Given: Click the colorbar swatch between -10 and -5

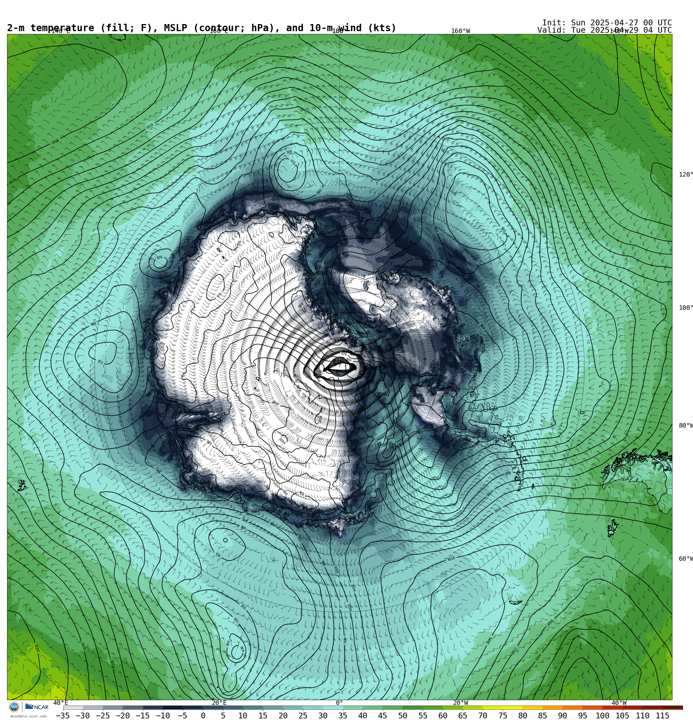Looking at the screenshot, I should 173,707.
